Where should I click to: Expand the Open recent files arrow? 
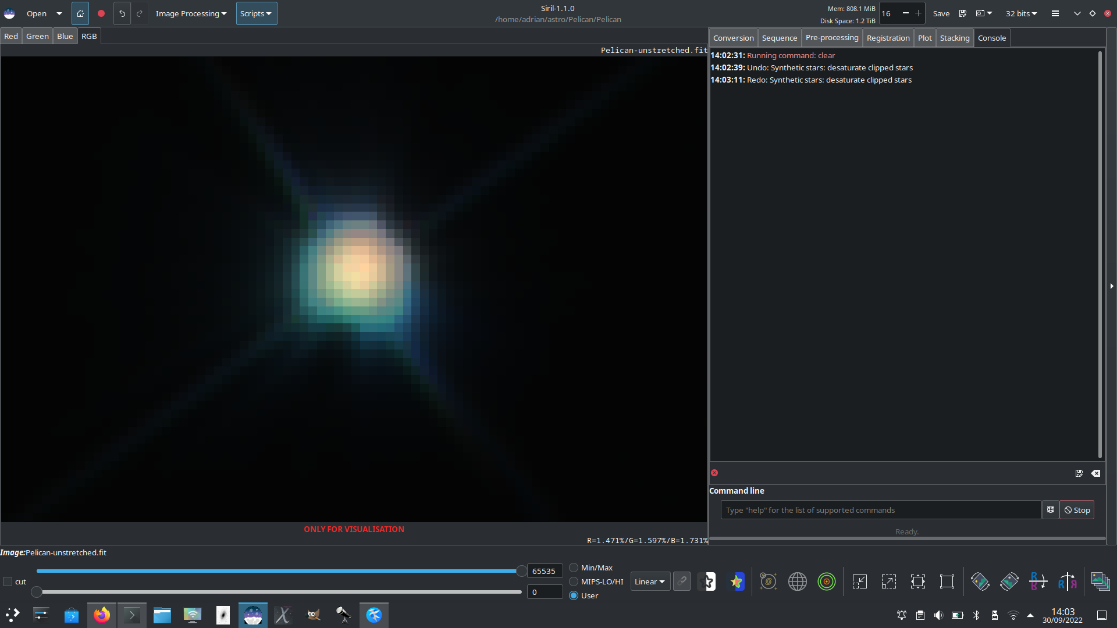[x=59, y=13]
